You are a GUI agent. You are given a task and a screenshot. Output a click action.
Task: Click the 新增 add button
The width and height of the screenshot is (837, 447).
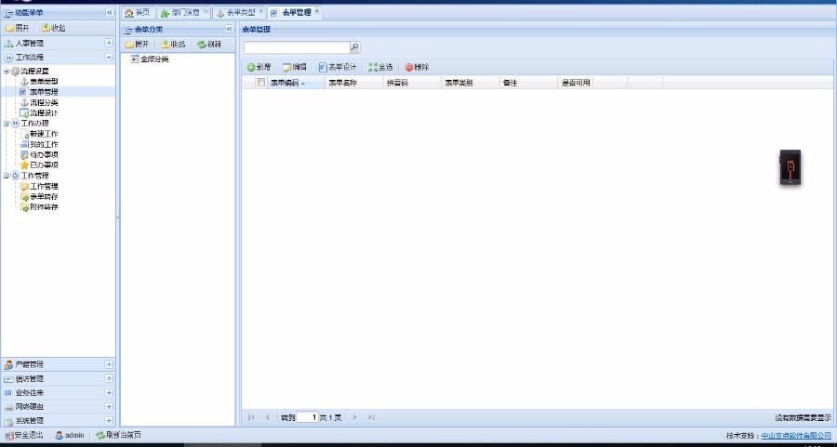click(x=259, y=67)
